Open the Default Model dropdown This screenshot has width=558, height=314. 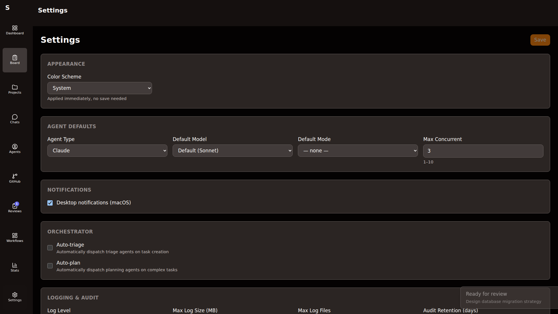pos(233,151)
